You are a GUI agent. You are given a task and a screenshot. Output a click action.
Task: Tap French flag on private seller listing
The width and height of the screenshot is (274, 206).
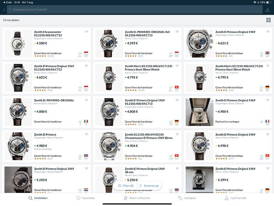(x=267, y=121)
